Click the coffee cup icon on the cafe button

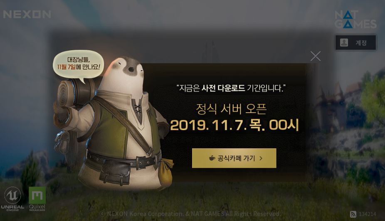pyautogui.click(x=212, y=158)
